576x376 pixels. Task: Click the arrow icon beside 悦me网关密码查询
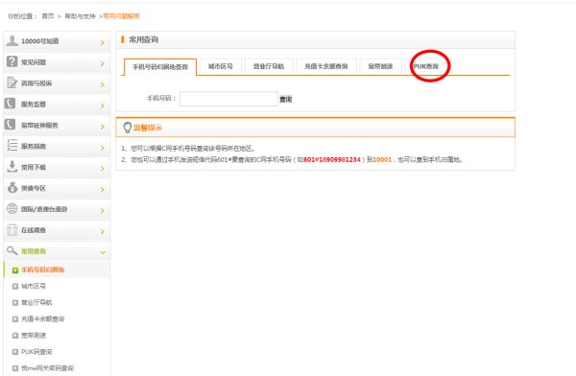(15, 368)
